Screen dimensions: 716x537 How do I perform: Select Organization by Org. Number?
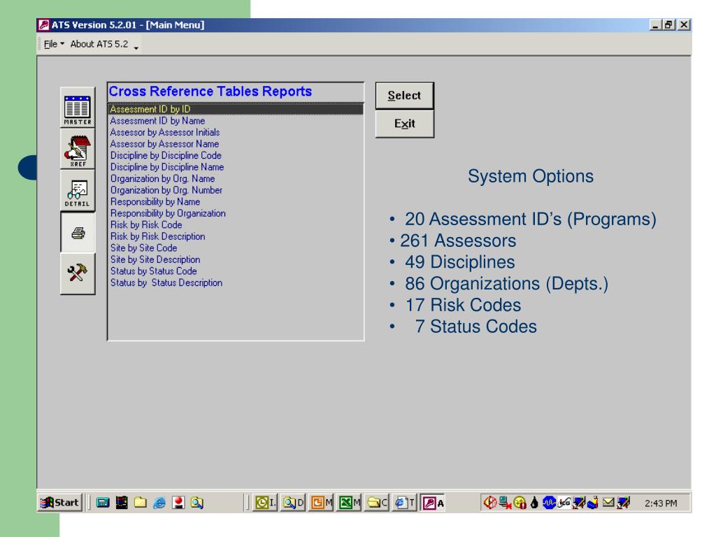(x=236, y=190)
